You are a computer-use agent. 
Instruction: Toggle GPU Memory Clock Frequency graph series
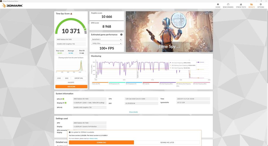[184, 84]
